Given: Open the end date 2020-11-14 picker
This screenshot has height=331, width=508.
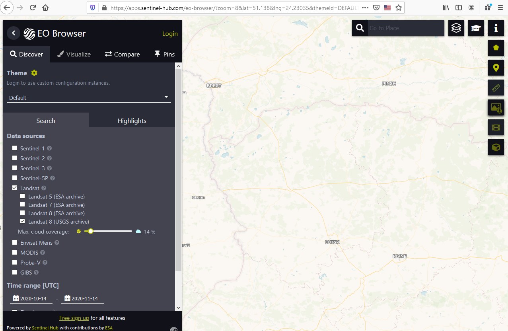Looking at the screenshot, I should tap(82, 298).
